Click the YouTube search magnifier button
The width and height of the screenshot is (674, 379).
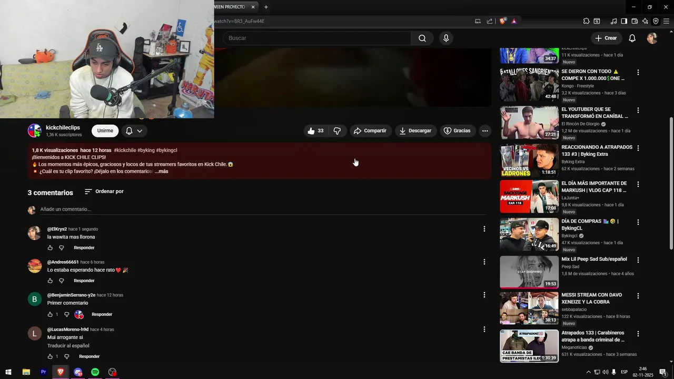click(422, 38)
